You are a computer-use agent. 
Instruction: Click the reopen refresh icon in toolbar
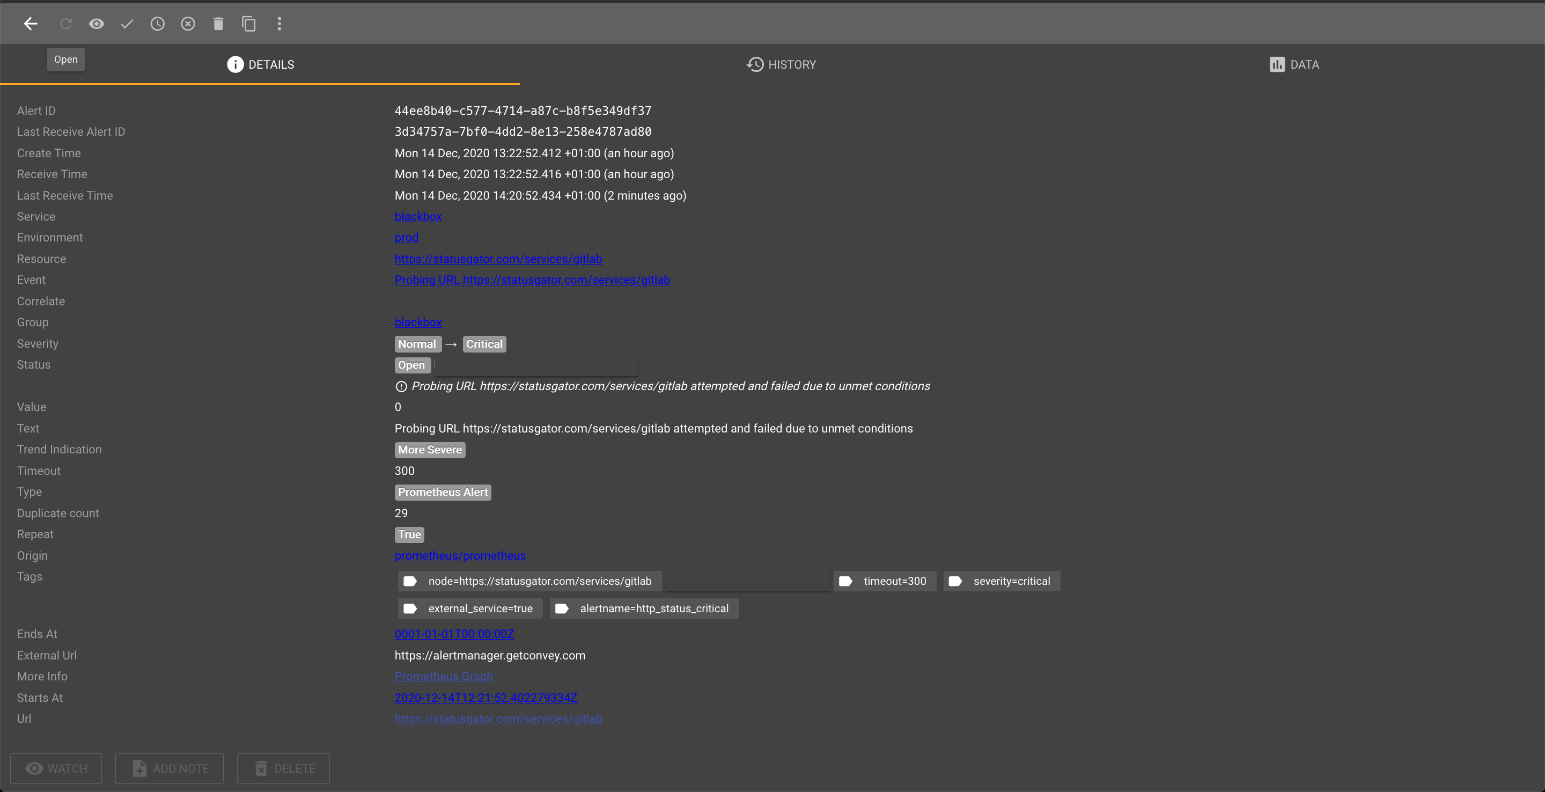click(x=66, y=24)
